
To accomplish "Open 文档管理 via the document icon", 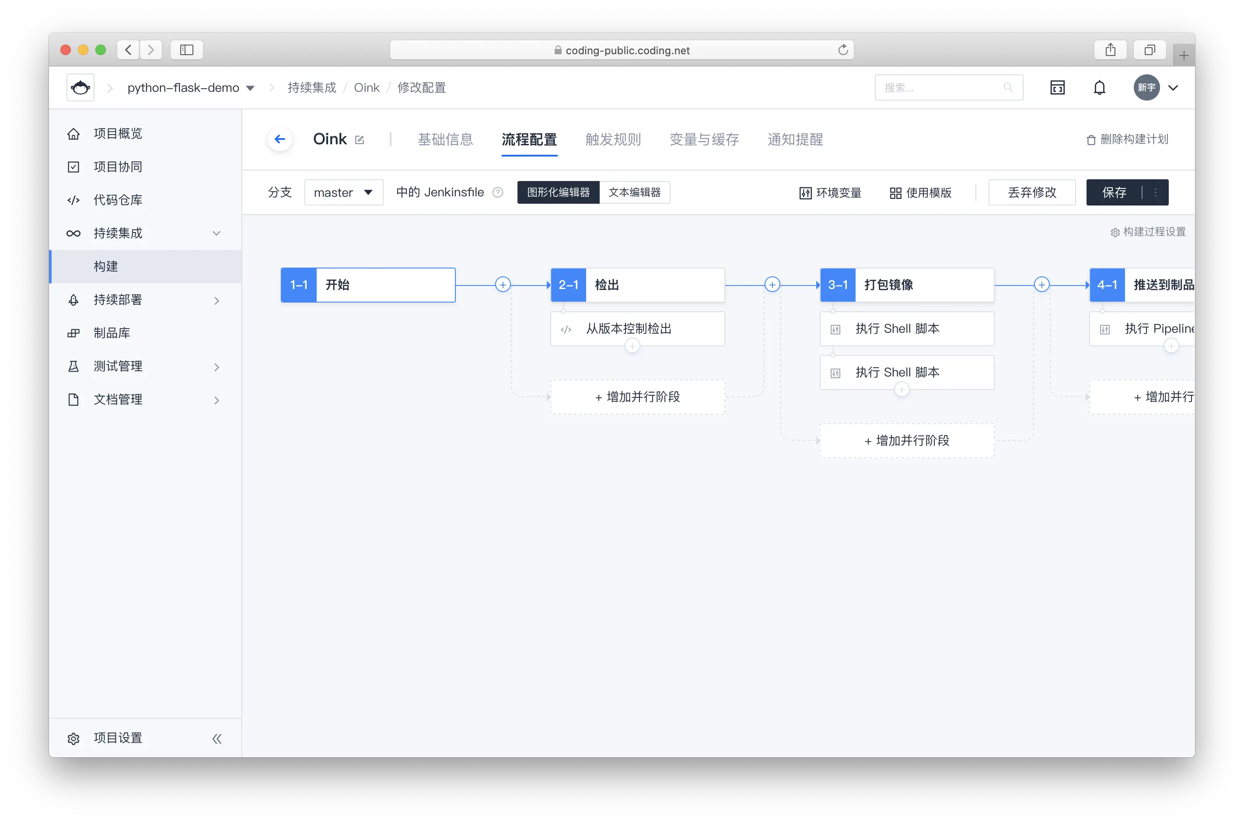I will 73,399.
